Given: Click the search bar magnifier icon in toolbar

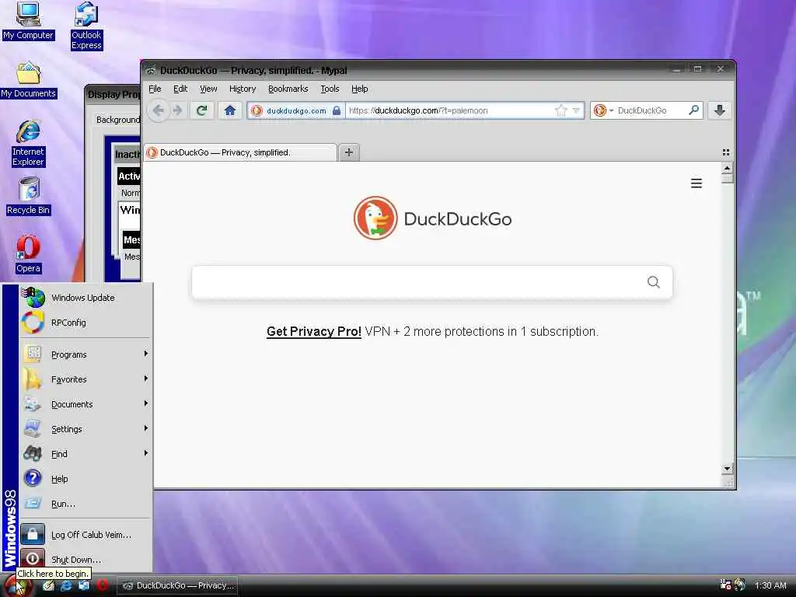Looking at the screenshot, I should 693,110.
